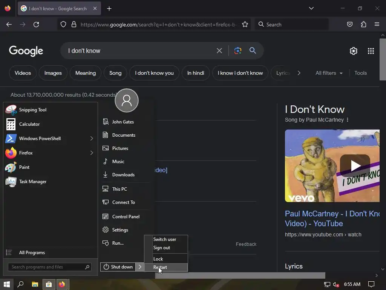Open more options beside Song by Paul McCartney
386x290 pixels.
tap(347, 120)
